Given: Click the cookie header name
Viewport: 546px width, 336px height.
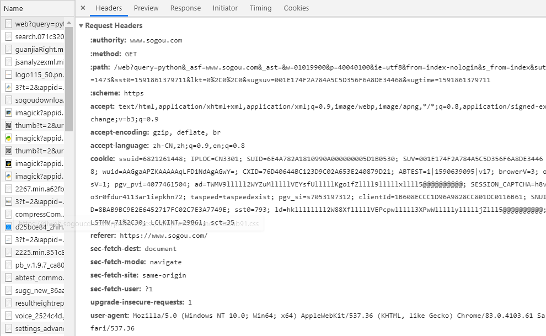Looking at the screenshot, I should tap(103, 159).
